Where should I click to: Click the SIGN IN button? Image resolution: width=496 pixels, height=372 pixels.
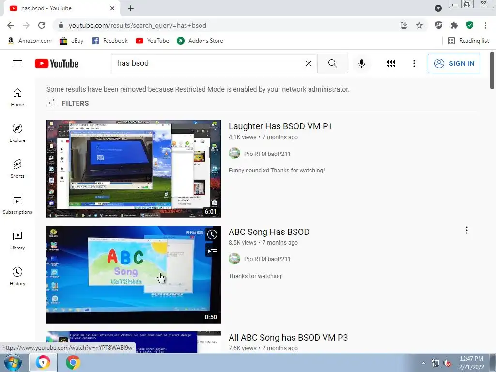point(454,63)
